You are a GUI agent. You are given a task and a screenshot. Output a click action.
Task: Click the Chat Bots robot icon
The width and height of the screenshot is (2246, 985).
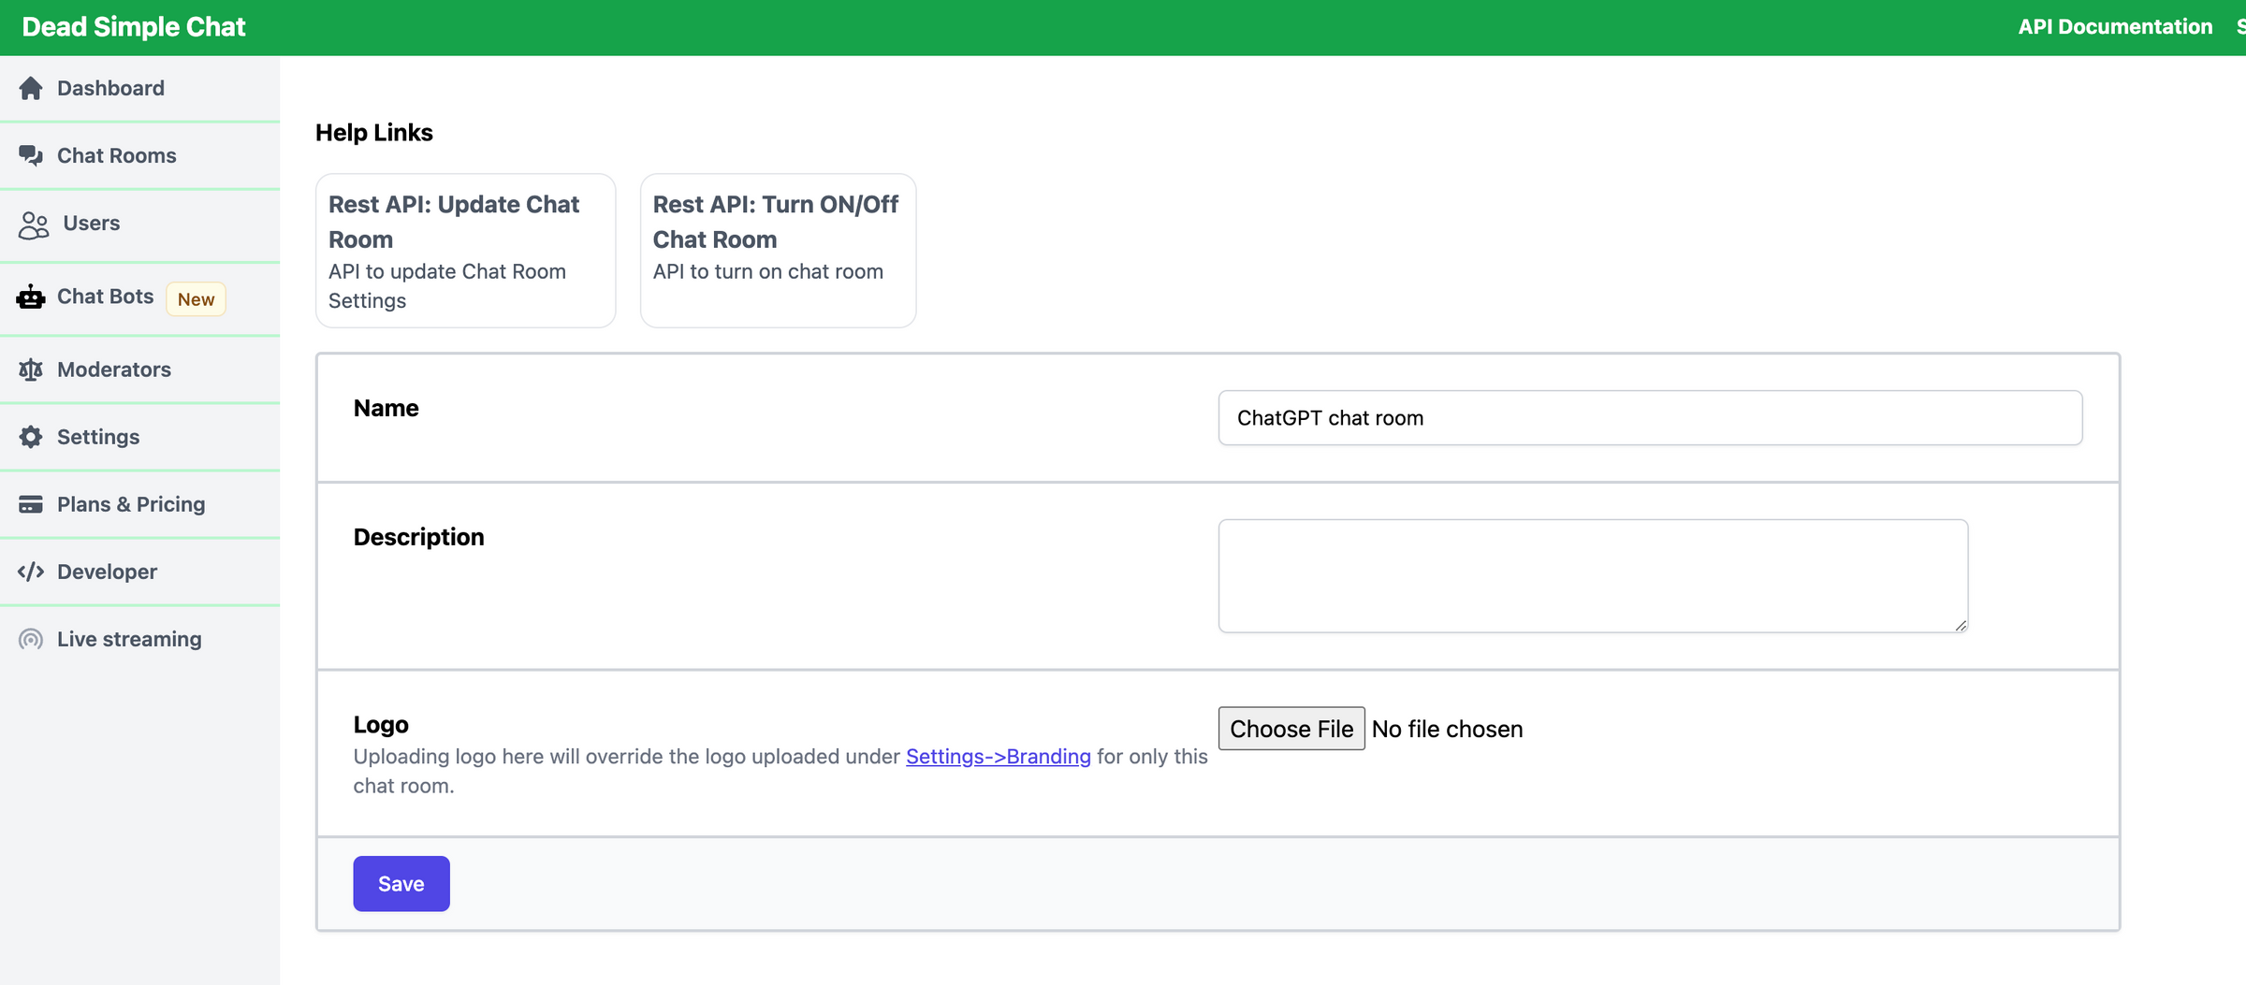coord(31,297)
